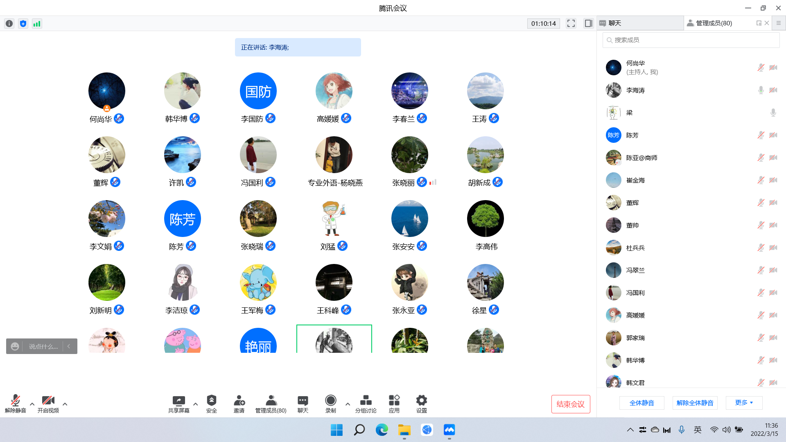Unmute microphone with 解除静音 button

16,401
